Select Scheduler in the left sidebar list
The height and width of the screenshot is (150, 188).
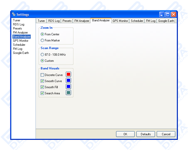(x=19, y=45)
